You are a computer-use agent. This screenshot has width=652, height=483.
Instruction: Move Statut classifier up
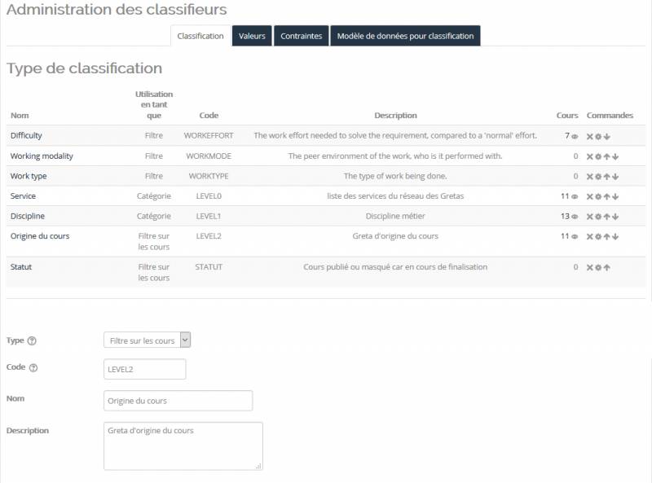pyautogui.click(x=607, y=267)
